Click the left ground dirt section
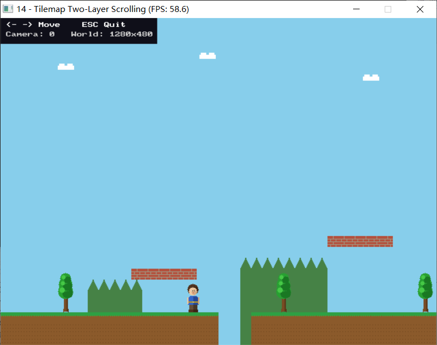This screenshot has width=437, height=345. pos(109,330)
